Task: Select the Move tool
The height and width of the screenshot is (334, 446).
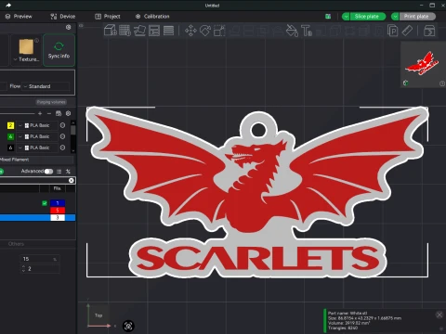Action: tap(190, 31)
